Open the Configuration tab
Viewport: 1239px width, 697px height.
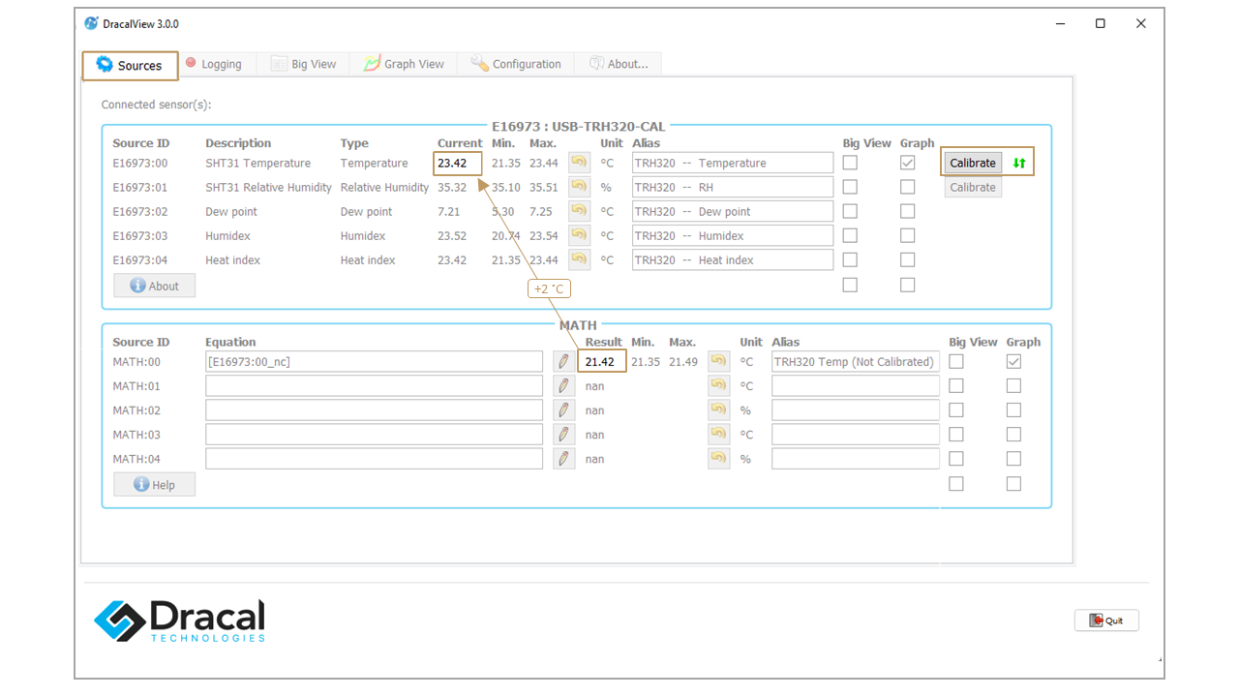(x=516, y=64)
